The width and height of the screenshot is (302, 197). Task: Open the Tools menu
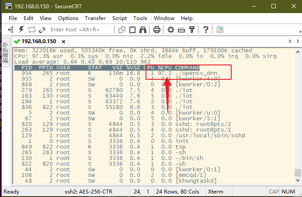140,18
